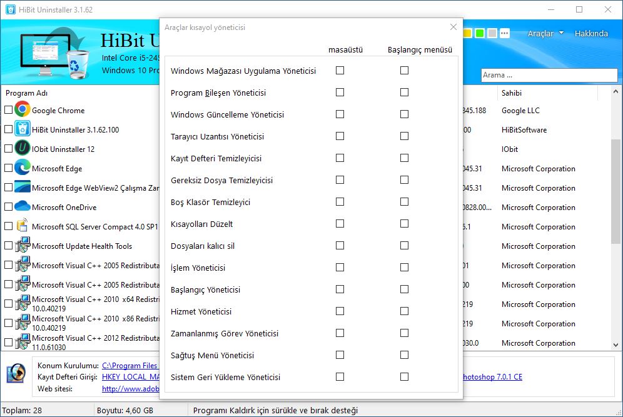Select the Microsoft Edge program name
Screen dimensions: 623x417
[57, 169]
